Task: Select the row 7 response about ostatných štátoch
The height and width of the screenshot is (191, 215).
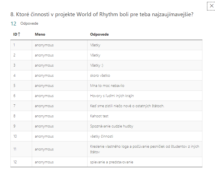Action: click(x=127, y=106)
